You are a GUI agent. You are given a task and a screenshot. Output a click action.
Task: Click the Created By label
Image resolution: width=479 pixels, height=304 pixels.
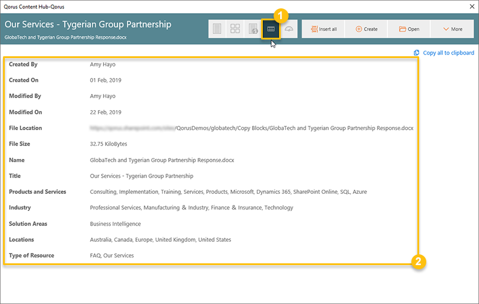coord(23,65)
